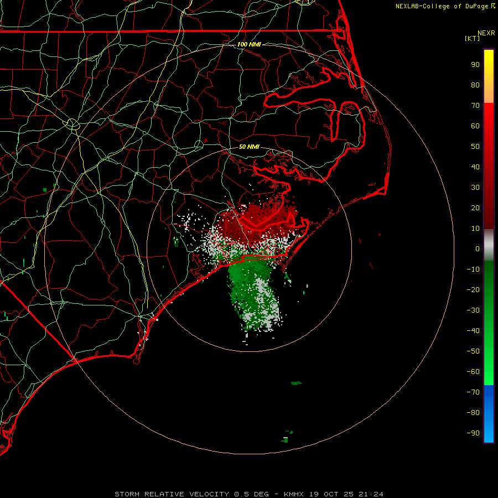Click the positive 60 scale label
This screenshot has width=498, height=498.
[x=475, y=126]
